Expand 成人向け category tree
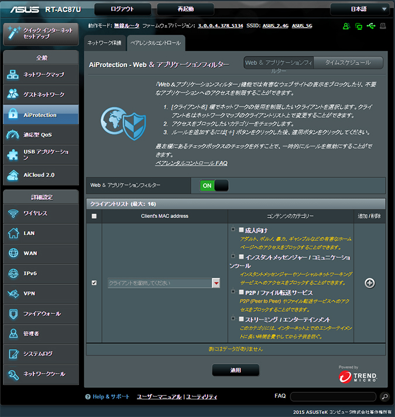Screen dimensions: 395x417 233,229
